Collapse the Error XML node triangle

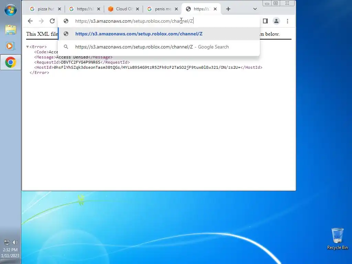[27, 47]
